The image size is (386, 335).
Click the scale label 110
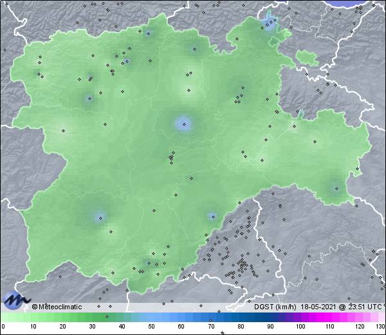tap(330, 327)
